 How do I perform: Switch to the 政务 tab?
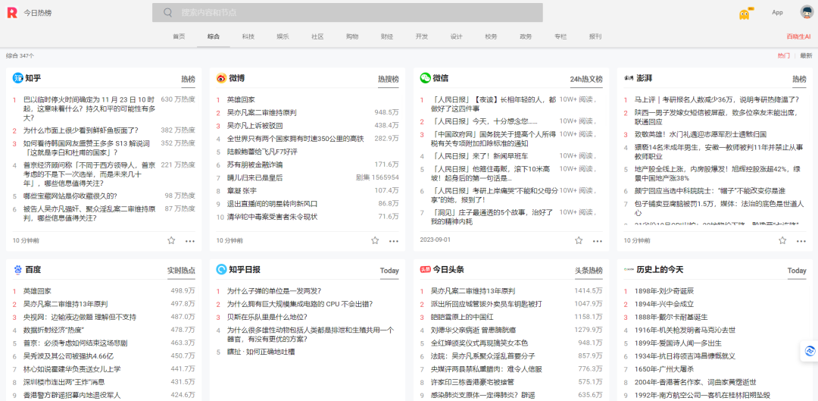[526, 36]
